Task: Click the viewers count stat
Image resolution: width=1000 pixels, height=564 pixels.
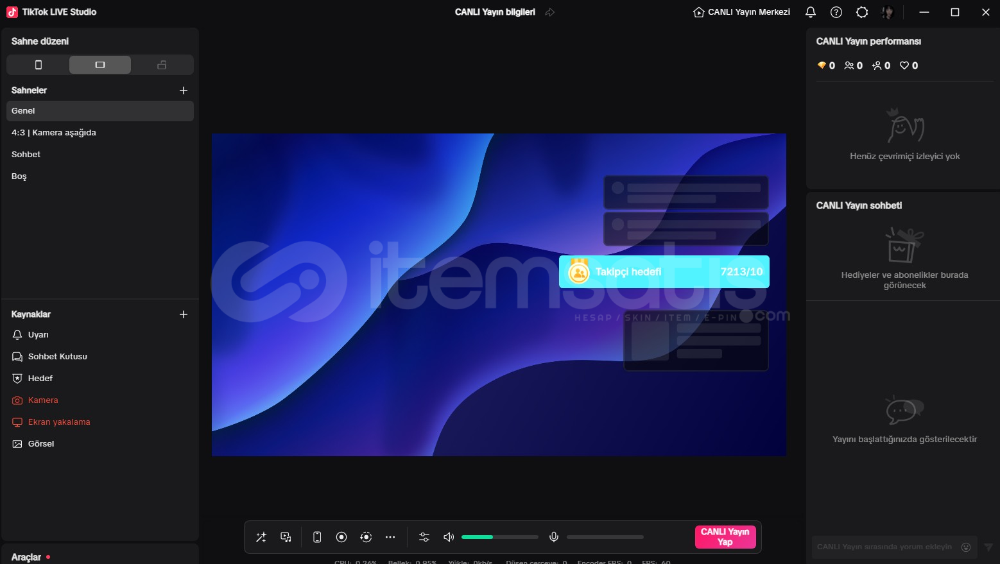Action: (854, 65)
